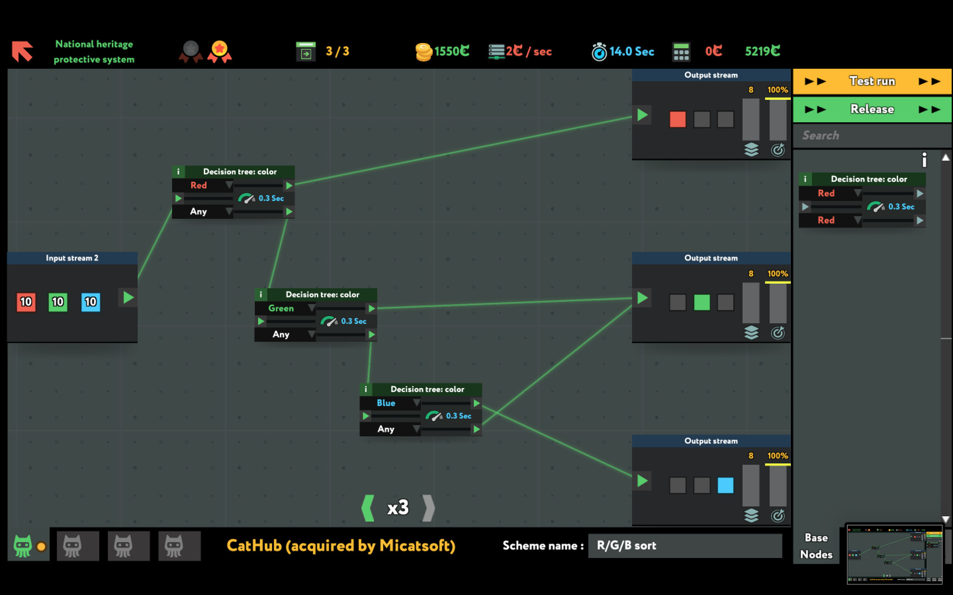Open the Base Nodes tab
Viewport: 953px width, 595px height.
tap(816, 546)
